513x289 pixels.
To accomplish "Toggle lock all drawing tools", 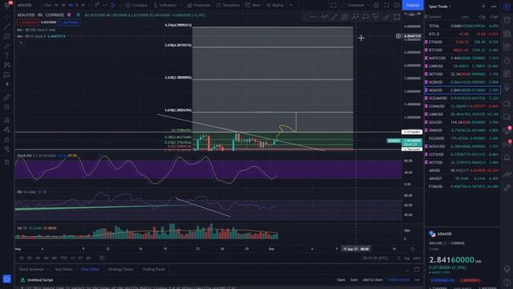I will tap(6, 139).
